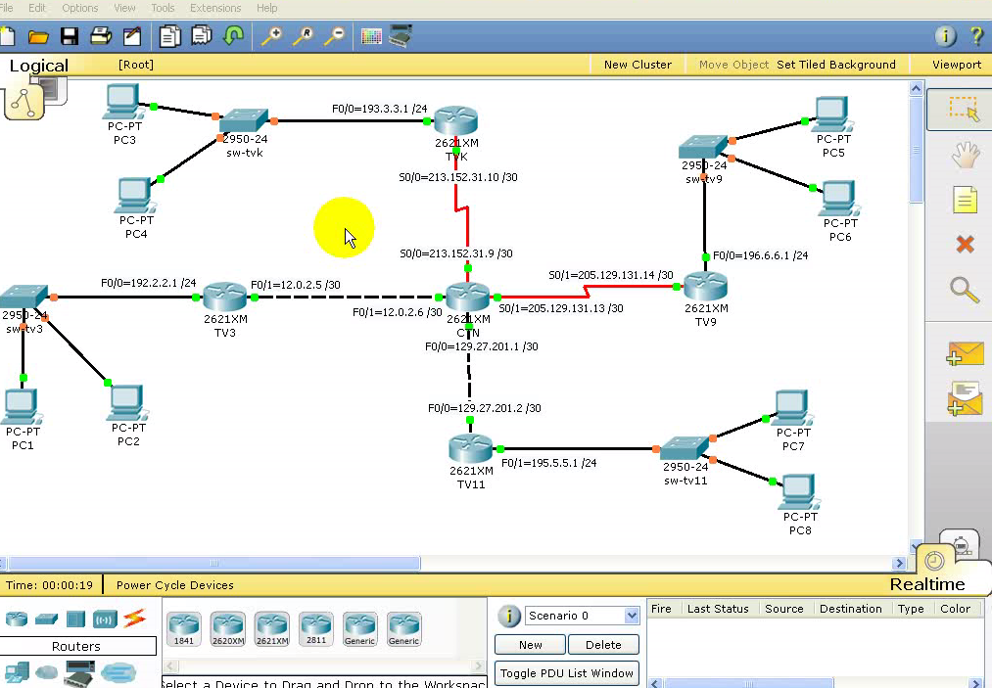Select the 1841 router model
Image resolution: width=992 pixels, height=688 pixels.
(184, 627)
